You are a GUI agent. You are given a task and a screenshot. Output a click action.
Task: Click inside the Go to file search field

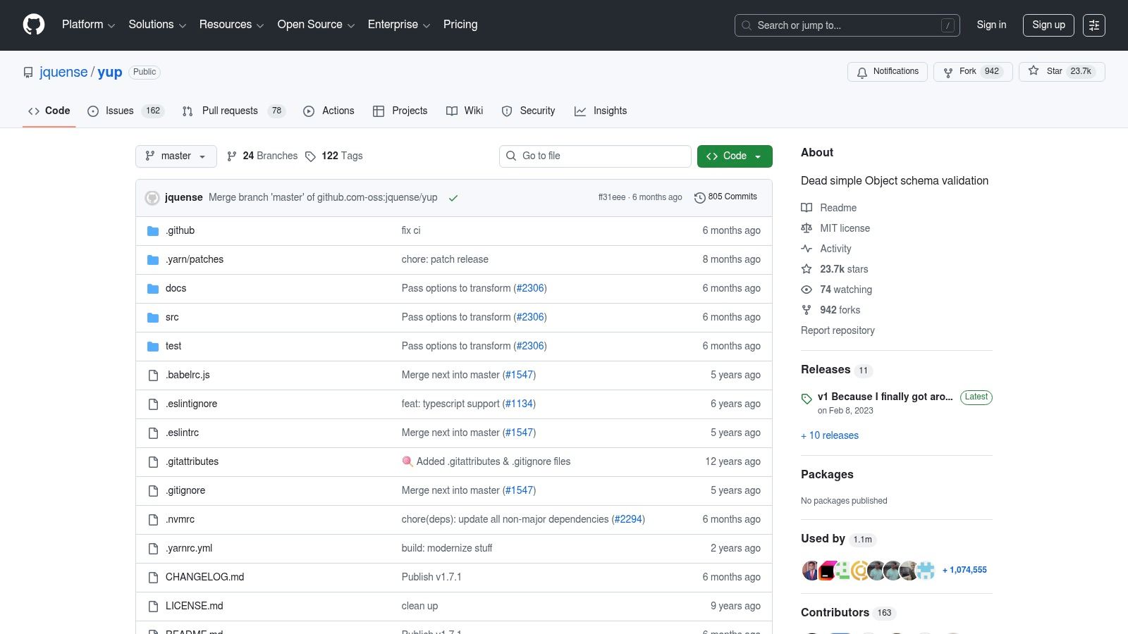point(595,156)
